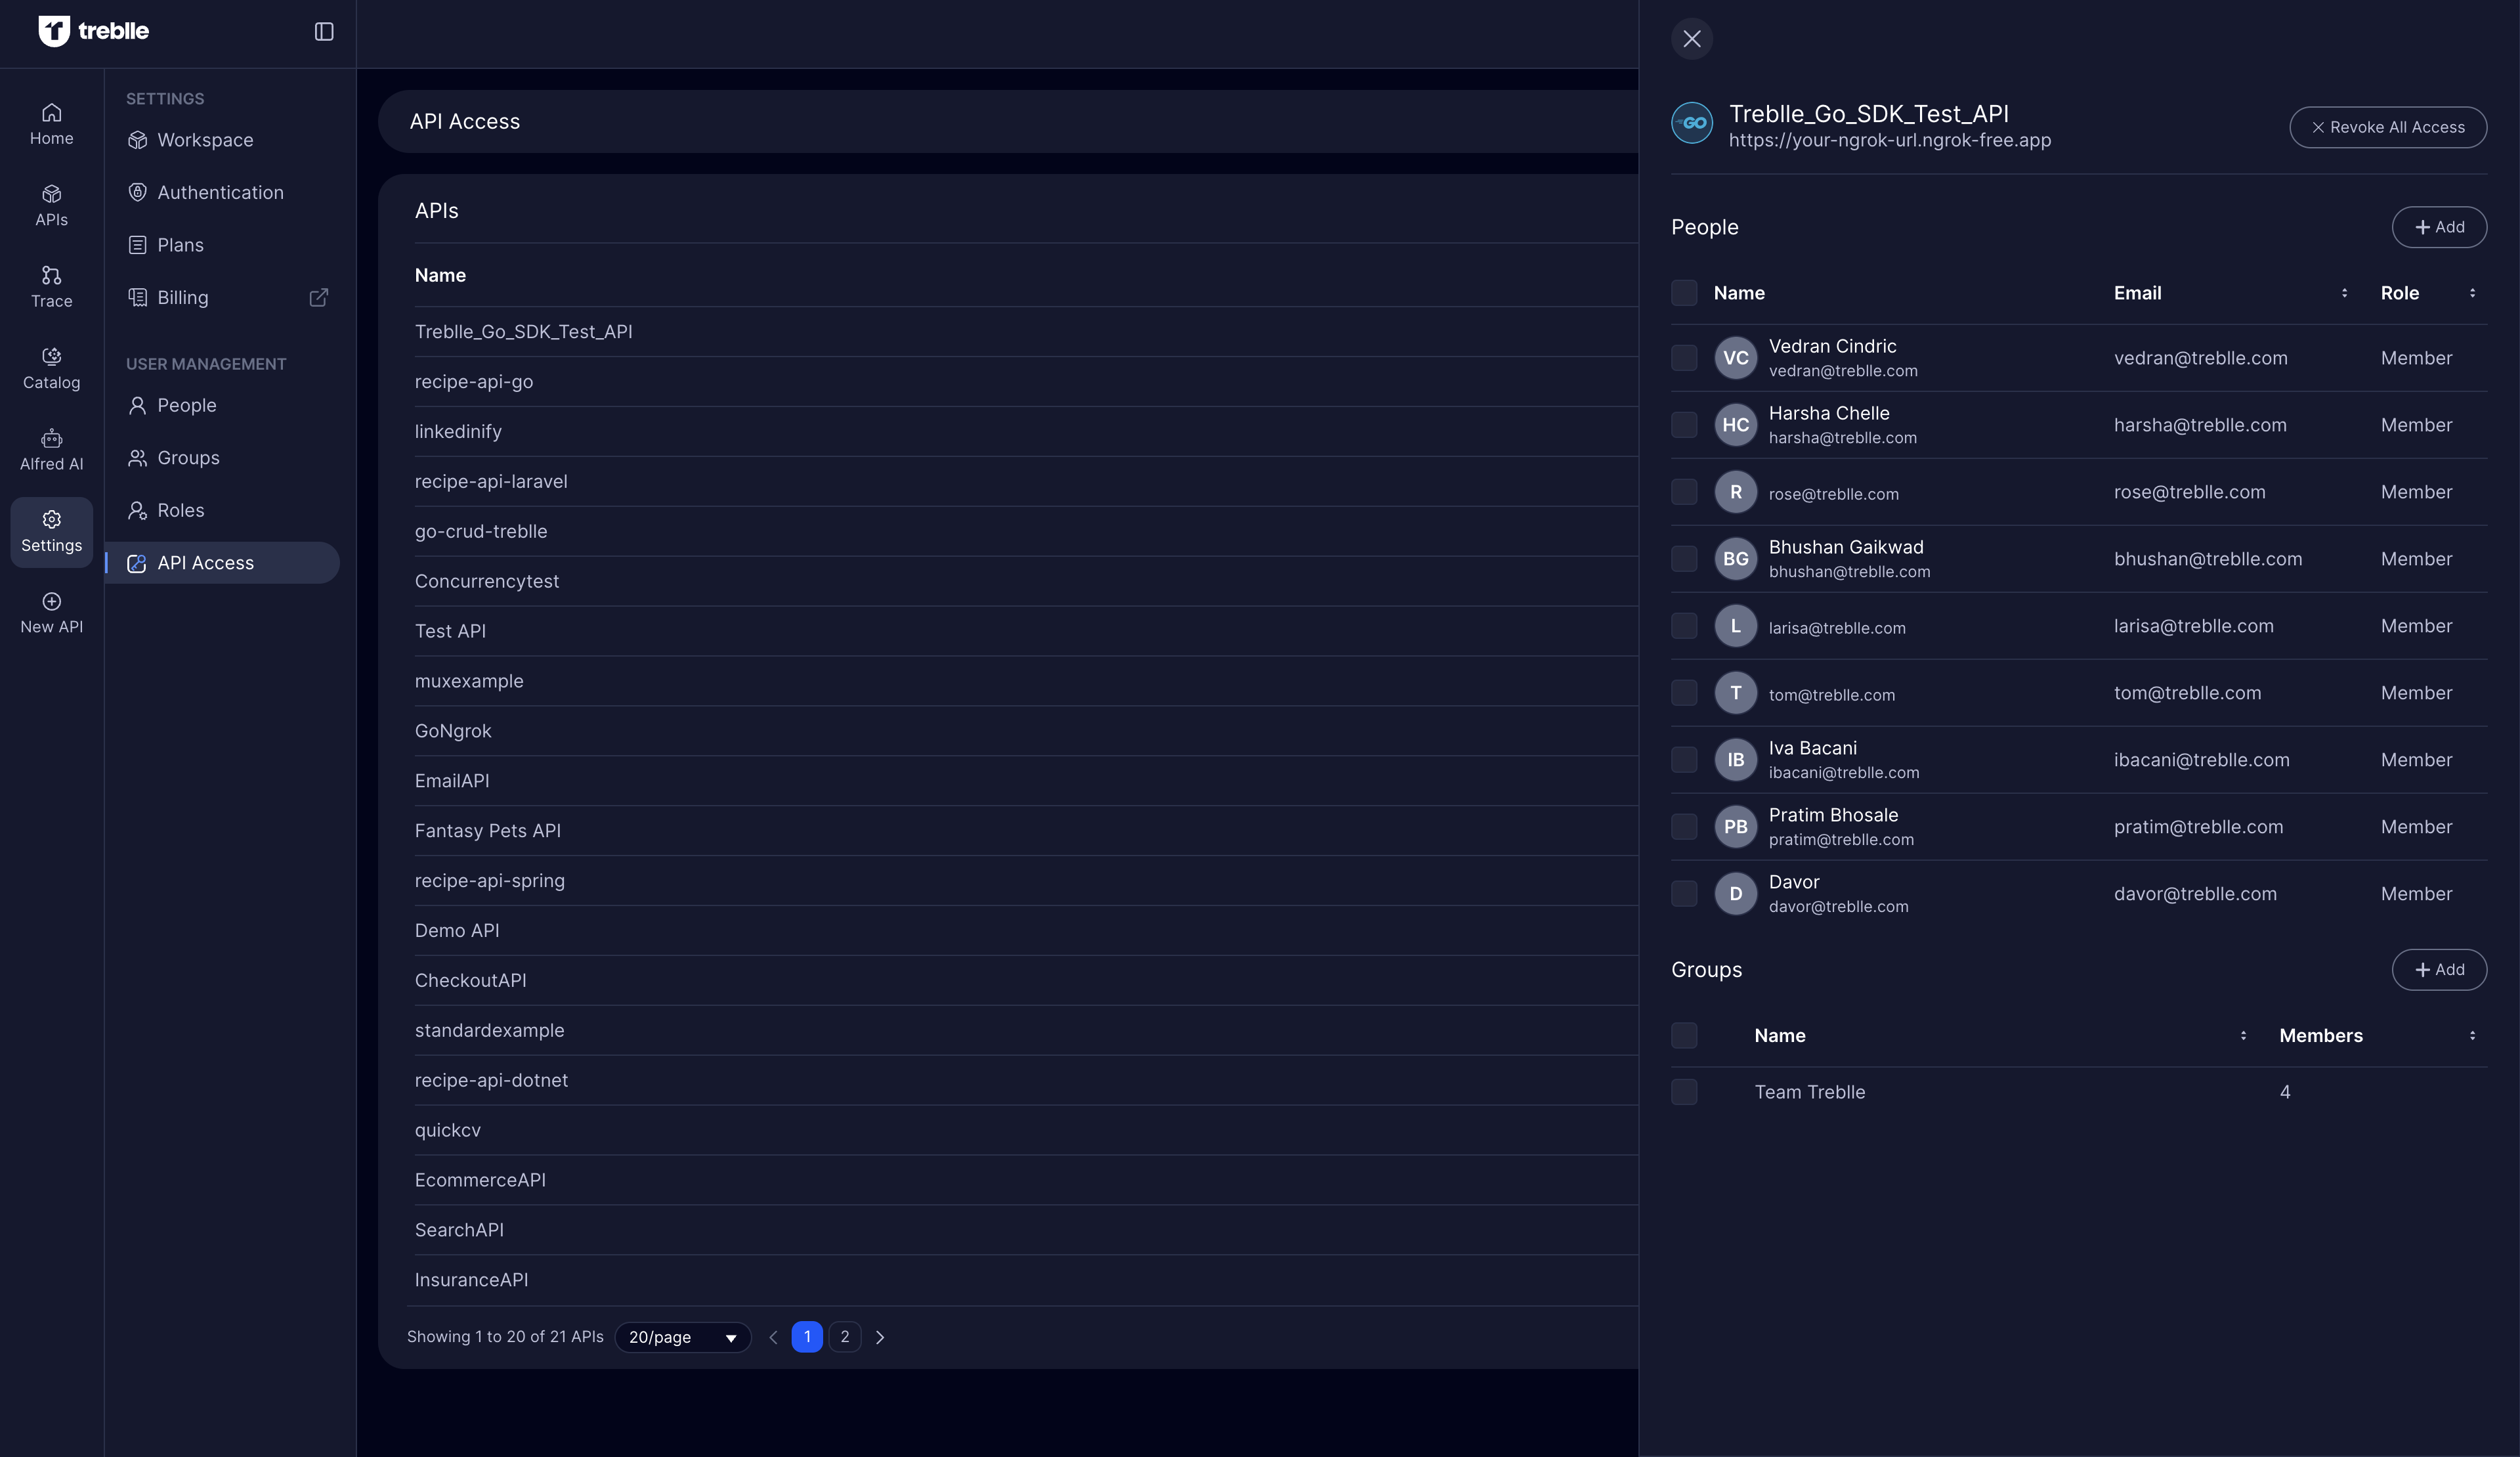
Task: Go to page 2 of the APIs
Action: (844, 1337)
